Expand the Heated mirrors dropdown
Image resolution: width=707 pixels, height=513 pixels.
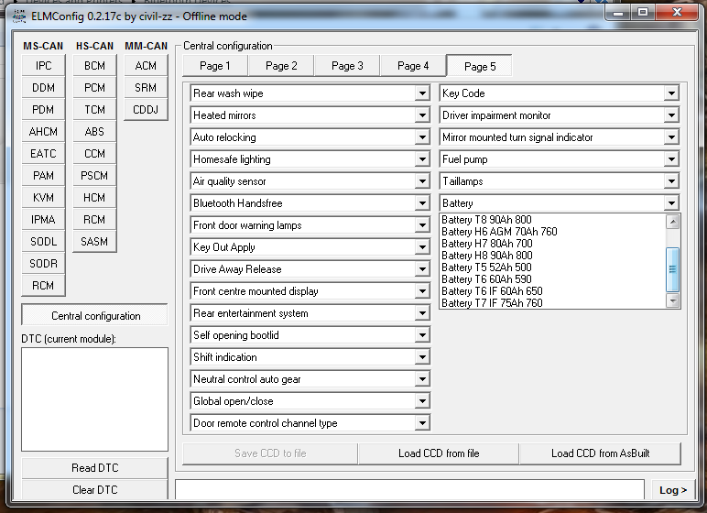pos(421,115)
